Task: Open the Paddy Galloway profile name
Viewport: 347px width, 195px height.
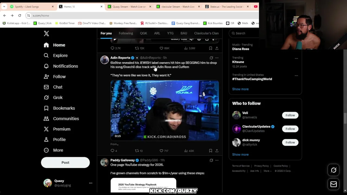Action: 123,160
